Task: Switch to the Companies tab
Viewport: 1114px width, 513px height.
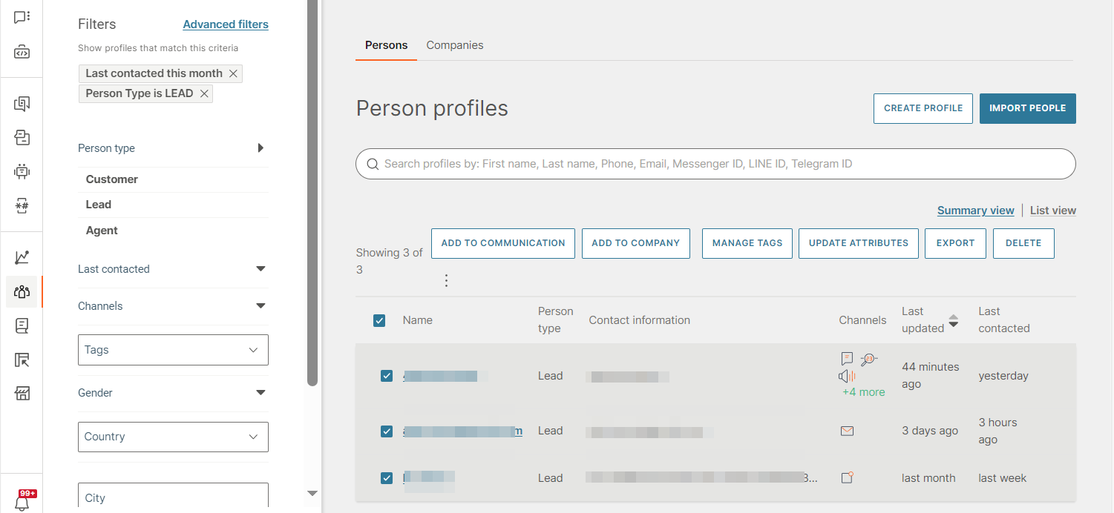Action: point(454,45)
